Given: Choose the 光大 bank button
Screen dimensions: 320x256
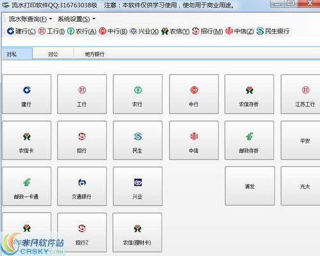Looking at the screenshot, I should 301,186.
